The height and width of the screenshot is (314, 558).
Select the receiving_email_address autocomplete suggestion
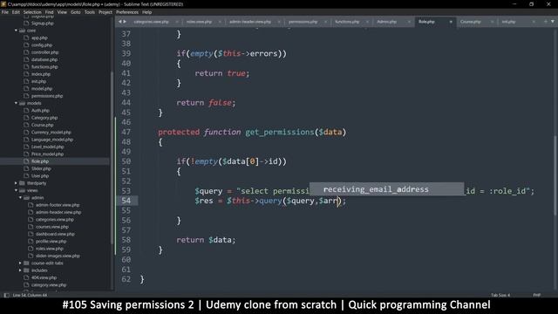(x=386, y=189)
